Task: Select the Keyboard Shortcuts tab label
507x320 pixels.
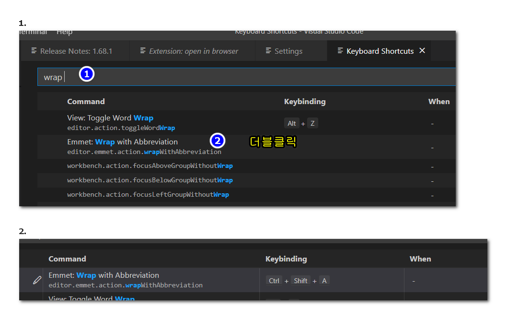Action: pyautogui.click(x=380, y=51)
